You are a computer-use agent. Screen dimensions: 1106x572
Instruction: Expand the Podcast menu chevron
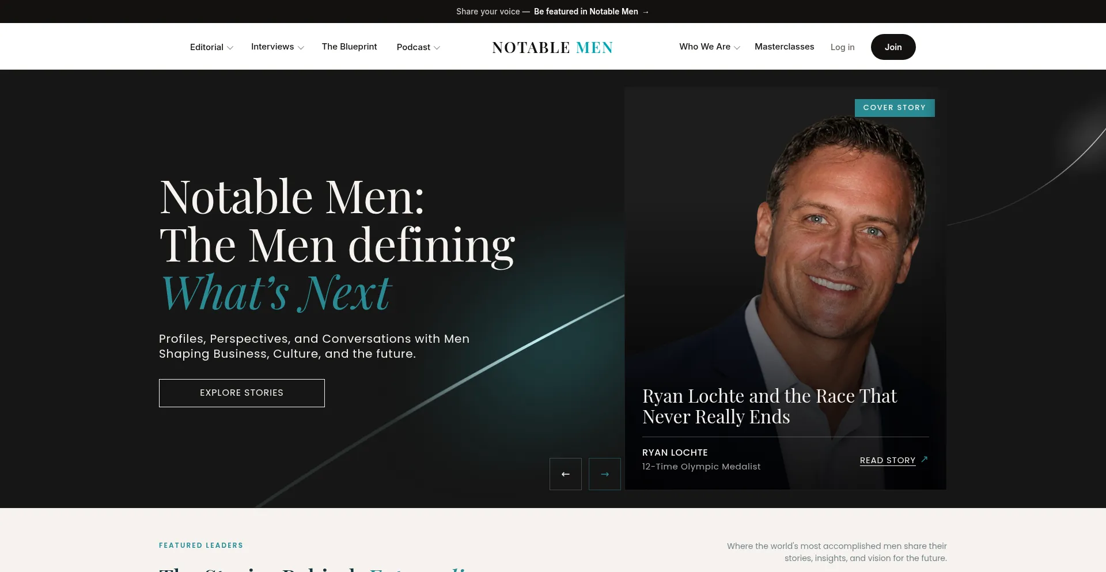[x=437, y=48]
